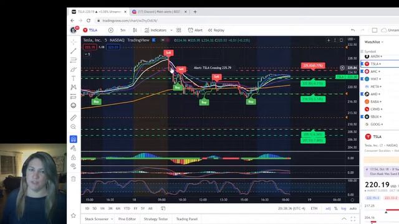This screenshot has width=399, height=224.
Task: Open the emoji icons tool
Action: click(74, 105)
